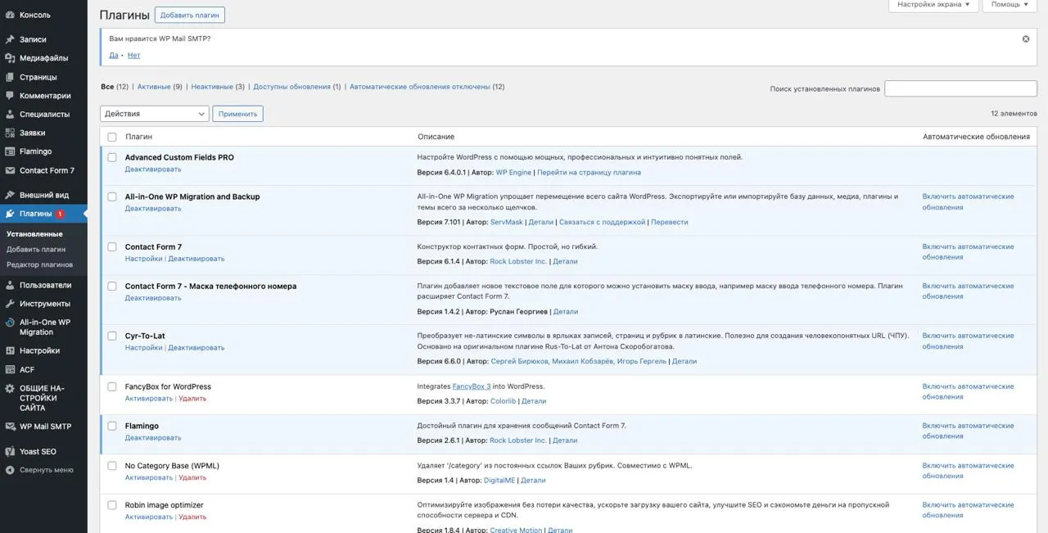The height and width of the screenshot is (533, 1048).
Task: Open the WP Mail SMTP sidebar icon
Action: click(x=10, y=426)
